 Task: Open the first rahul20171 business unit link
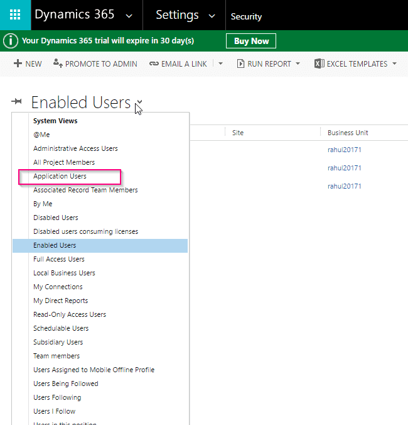coord(345,150)
